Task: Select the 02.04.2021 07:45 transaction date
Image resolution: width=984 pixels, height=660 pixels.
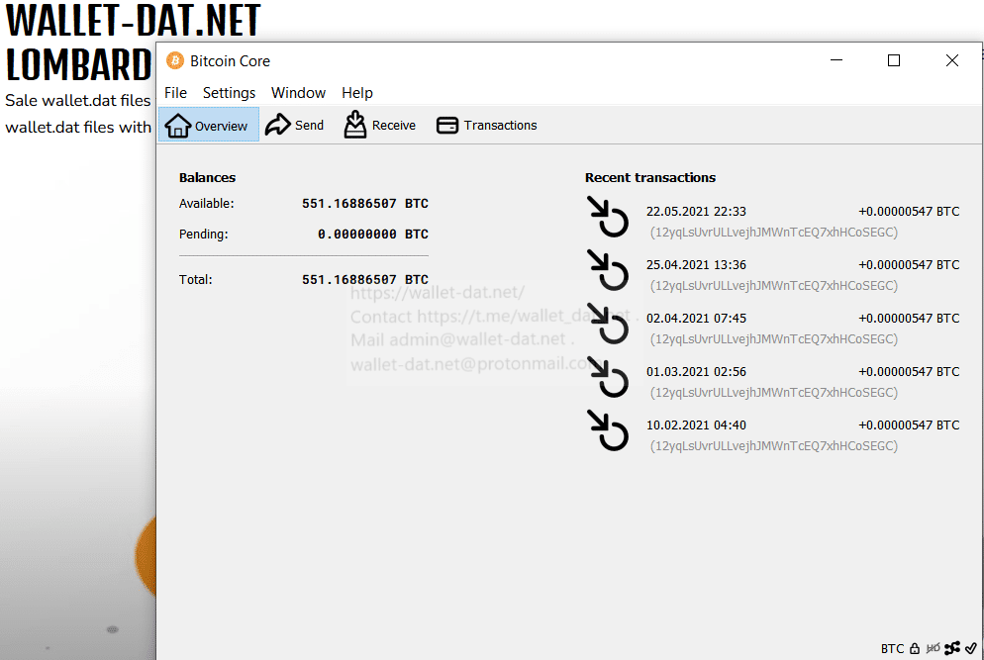Action: click(x=696, y=318)
